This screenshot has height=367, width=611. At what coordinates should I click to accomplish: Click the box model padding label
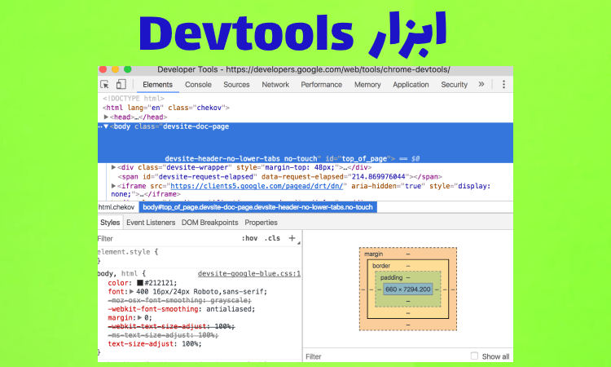click(391, 277)
